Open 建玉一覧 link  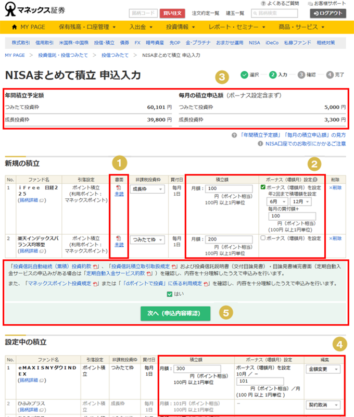click(235, 13)
